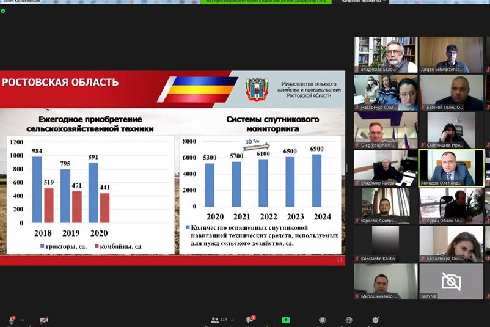Image resolution: width=490 pixels, height=327 pixels.
Task: Open the chat with unread badge
Action: pos(250,319)
